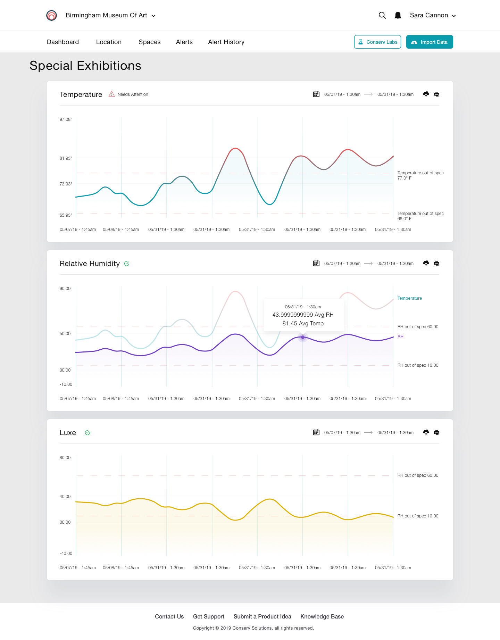Change Relative Humidity start date 05/07/19
Viewport: 500px width, 640px height.
pos(342,264)
